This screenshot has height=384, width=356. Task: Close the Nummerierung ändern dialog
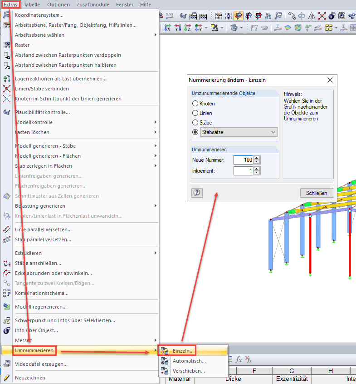[x=330, y=80]
